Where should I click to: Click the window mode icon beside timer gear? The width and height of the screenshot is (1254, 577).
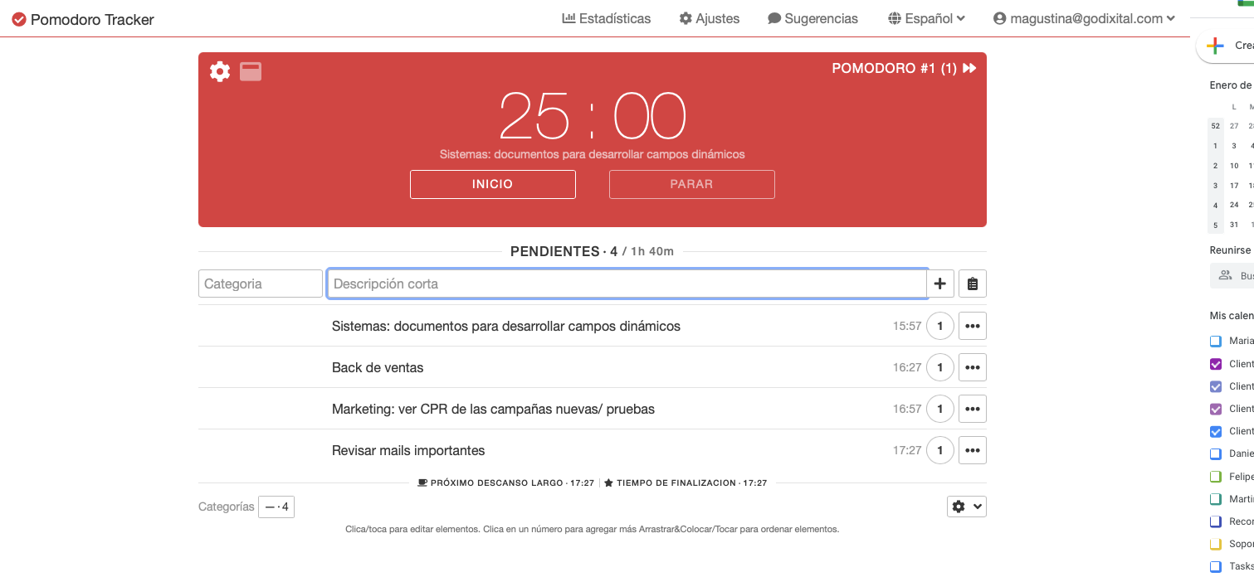click(251, 71)
